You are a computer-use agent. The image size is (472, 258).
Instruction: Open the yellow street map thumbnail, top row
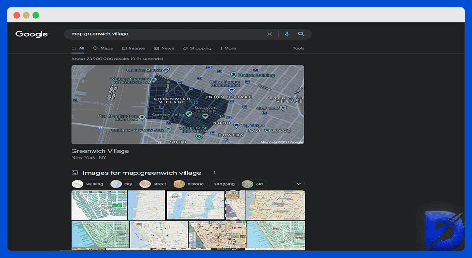point(276,205)
